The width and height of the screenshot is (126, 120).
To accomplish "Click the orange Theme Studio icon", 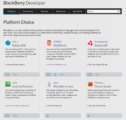I will click(90, 84).
